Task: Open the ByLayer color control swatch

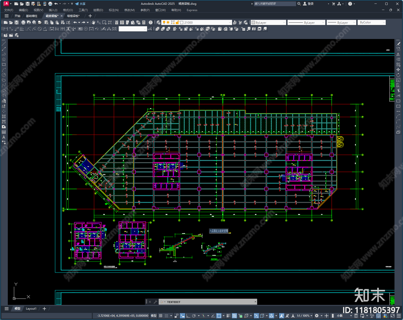Action: point(268,22)
